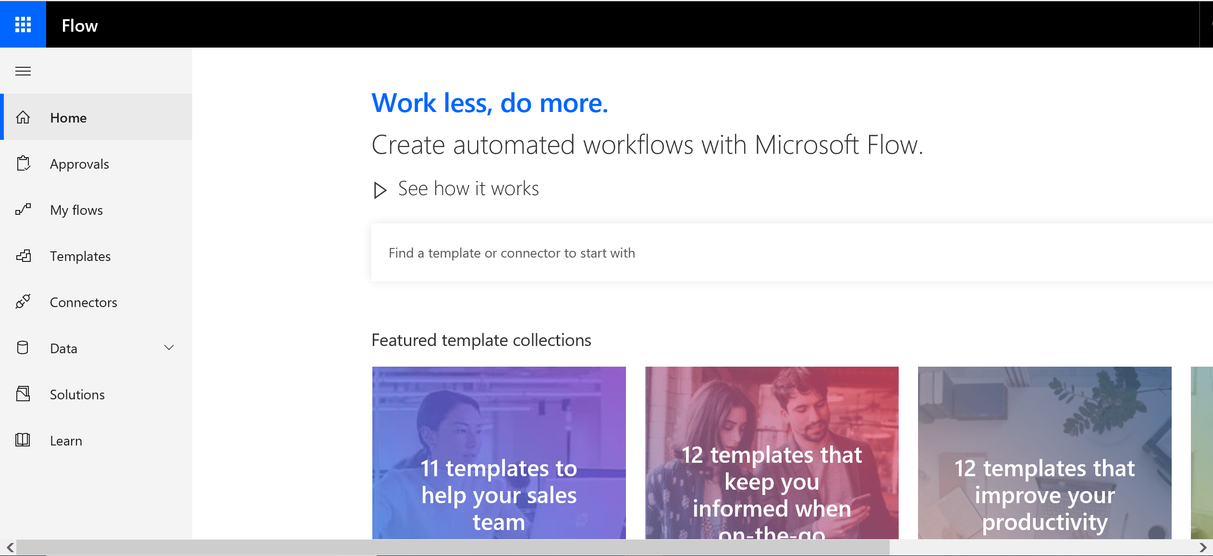Click the Data database icon
Viewport: 1213px width, 556px height.
coord(23,348)
